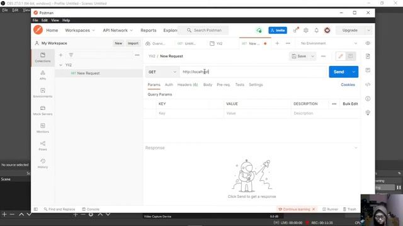403x226 pixels.
Task: Switch to the Pre-req. tab
Action: 224,85
